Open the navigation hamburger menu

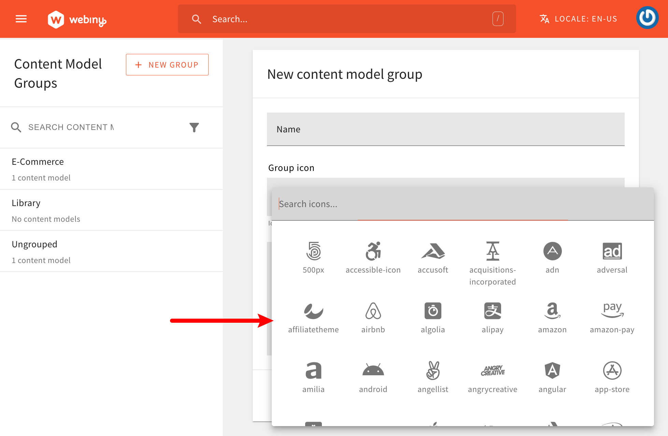[x=20, y=19]
